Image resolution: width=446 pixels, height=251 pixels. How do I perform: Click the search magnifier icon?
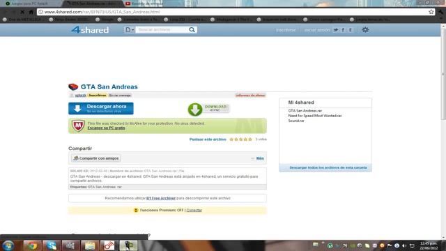coord(192,29)
